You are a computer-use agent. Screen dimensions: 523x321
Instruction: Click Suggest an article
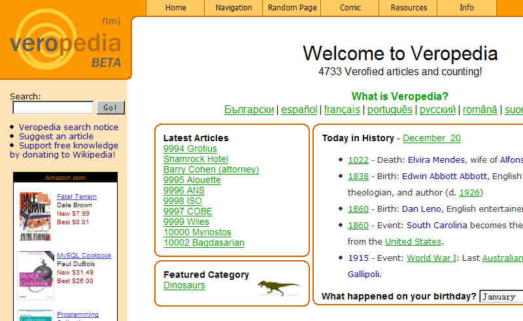coord(56,136)
